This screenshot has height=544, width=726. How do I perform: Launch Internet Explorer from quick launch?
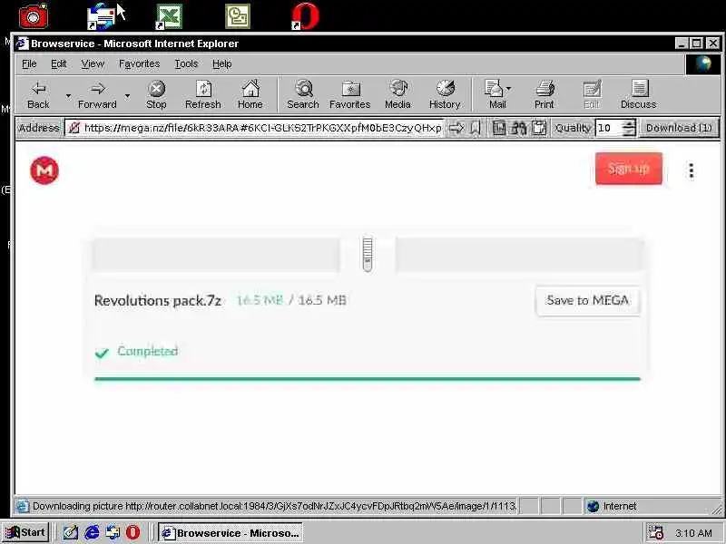click(x=92, y=532)
